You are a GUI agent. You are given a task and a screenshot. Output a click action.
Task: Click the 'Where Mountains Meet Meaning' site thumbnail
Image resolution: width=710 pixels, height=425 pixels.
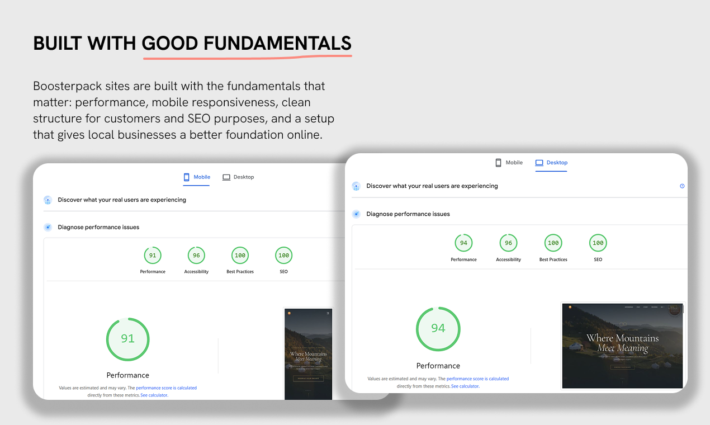click(622, 346)
